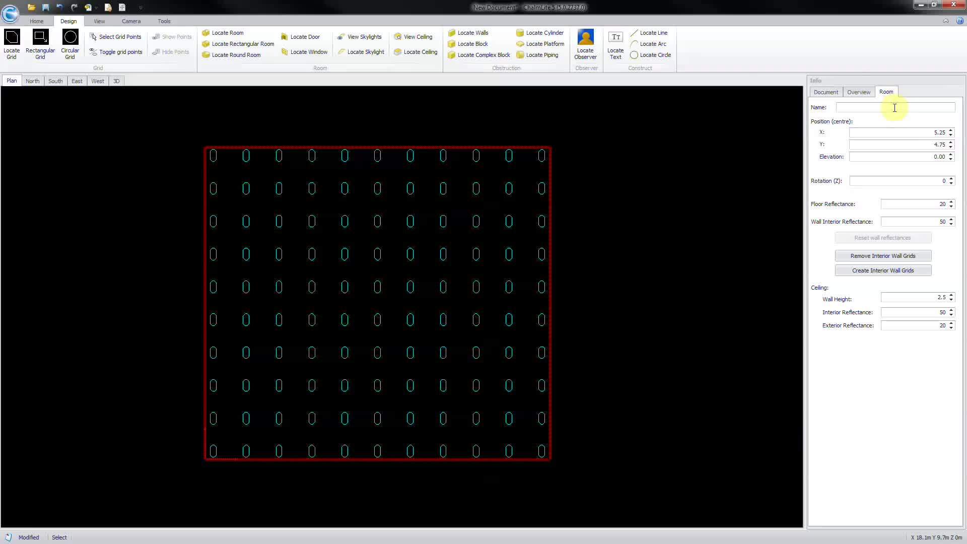Switch to the West view tab

[98, 81]
